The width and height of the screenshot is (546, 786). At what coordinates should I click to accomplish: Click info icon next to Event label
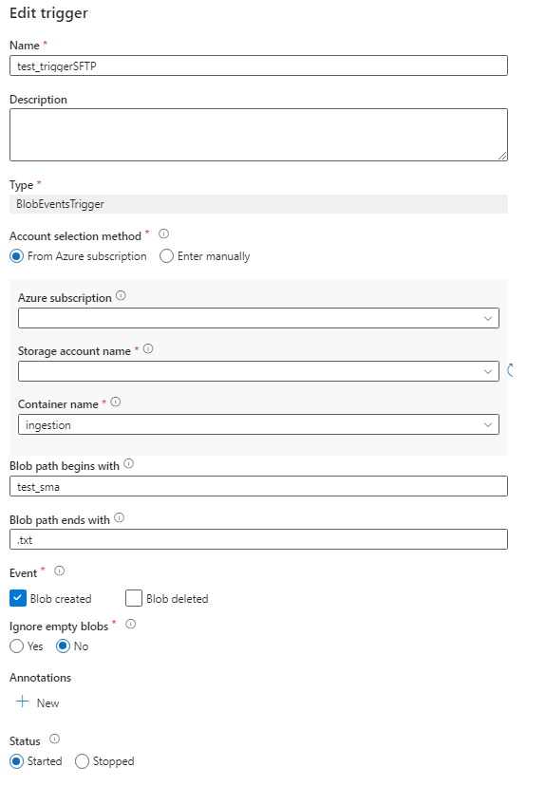pos(59,571)
